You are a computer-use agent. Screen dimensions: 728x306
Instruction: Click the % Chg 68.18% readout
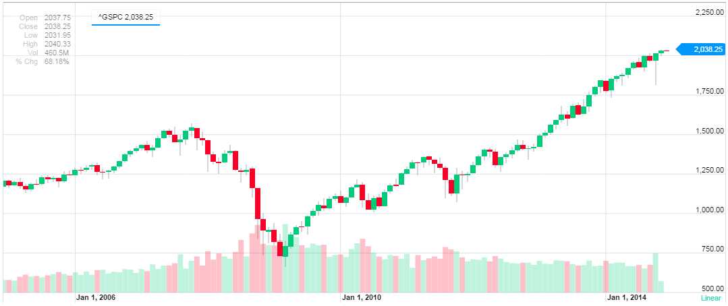point(55,61)
